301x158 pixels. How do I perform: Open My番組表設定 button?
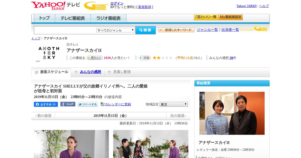pos(231,17)
